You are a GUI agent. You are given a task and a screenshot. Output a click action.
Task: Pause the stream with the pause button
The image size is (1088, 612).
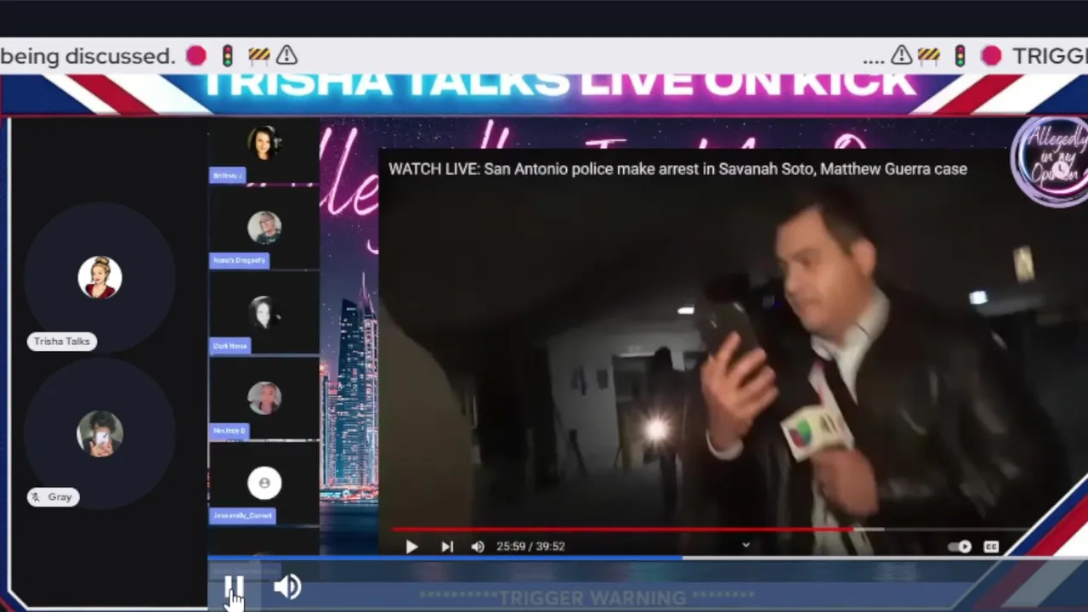point(235,586)
